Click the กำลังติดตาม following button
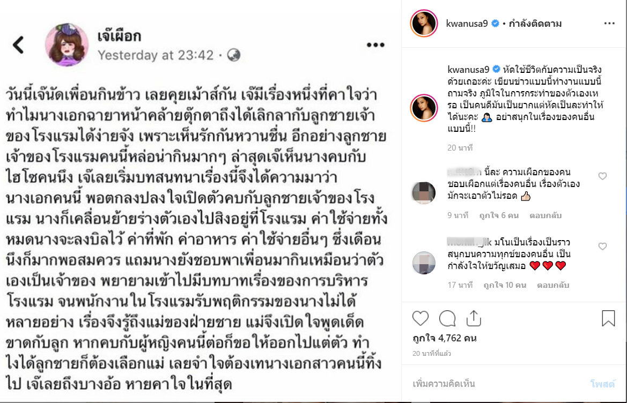Screen dimensions: 627x403 tap(535, 24)
